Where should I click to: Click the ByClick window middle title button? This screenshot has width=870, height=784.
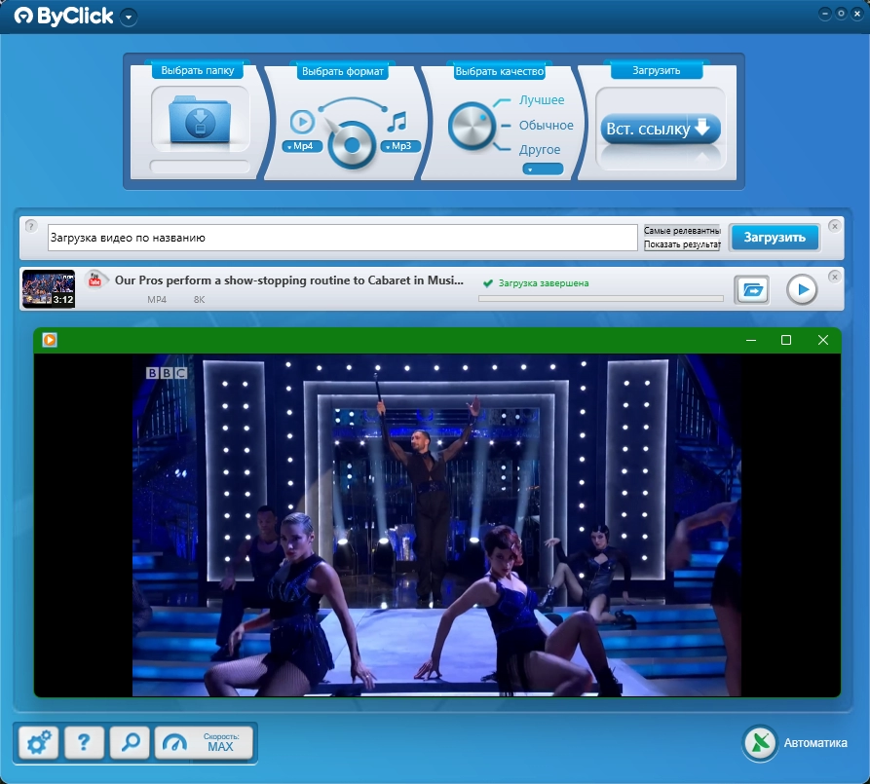coord(841,14)
